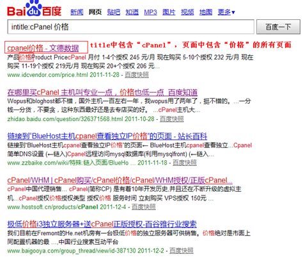Open the 极低价格i3独立服务器 result link
Screen dimensions: 303x262
click(x=102, y=224)
